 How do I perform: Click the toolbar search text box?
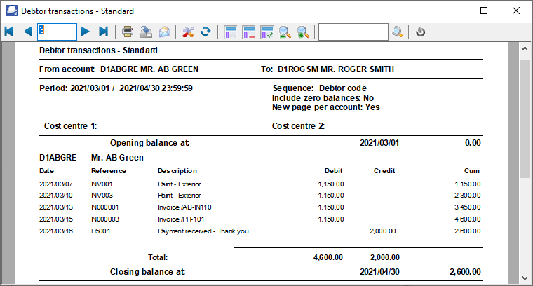click(x=353, y=32)
